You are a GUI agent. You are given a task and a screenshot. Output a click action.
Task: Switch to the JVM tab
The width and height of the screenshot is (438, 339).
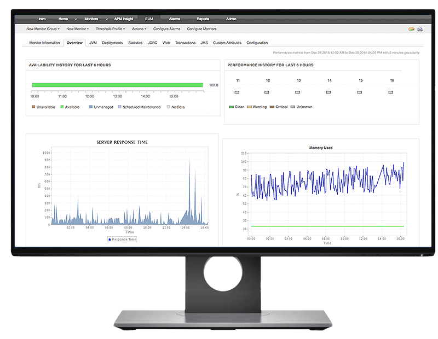pos(93,43)
